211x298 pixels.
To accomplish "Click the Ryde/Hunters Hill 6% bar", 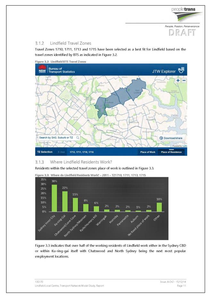I will [x=96, y=209].
